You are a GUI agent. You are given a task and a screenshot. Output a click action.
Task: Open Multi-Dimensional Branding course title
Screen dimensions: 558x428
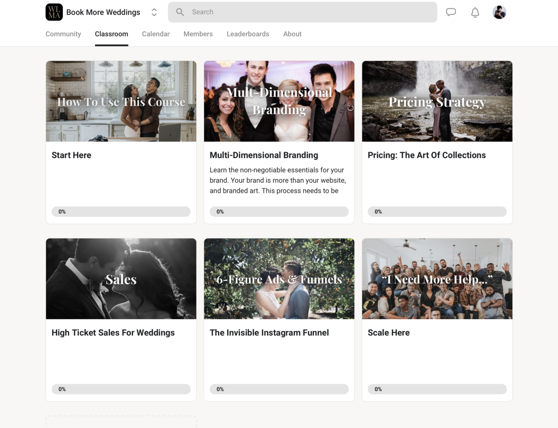pyautogui.click(x=263, y=155)
